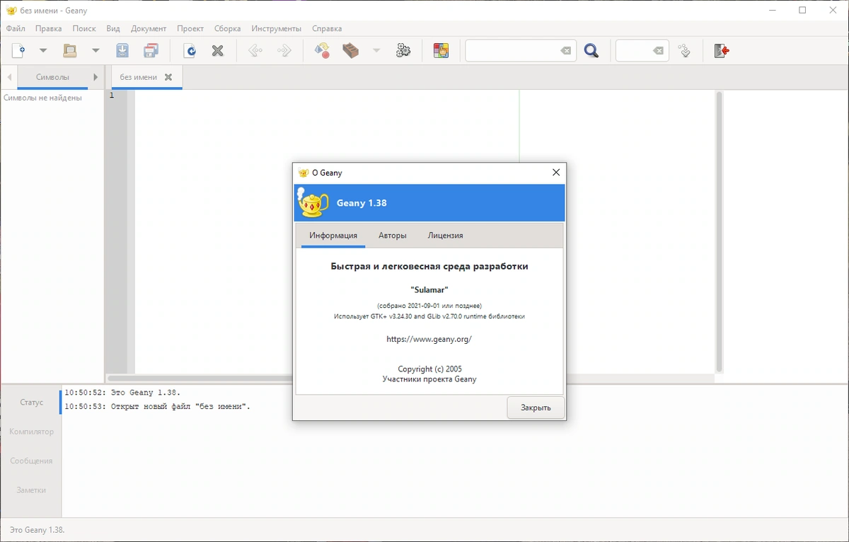Open the Вид menu
The height and width of the screenshot is (542, 849).
pyautogui.click(x=113, y=29)
